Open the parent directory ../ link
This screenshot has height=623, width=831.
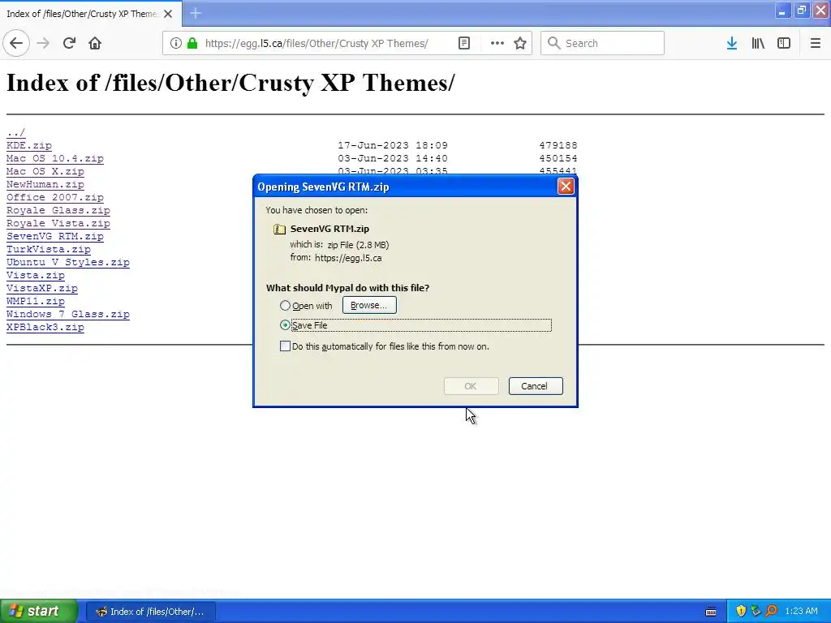coord(16,132)
